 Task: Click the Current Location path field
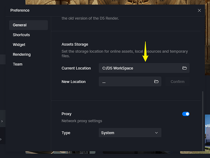(144, 68)
